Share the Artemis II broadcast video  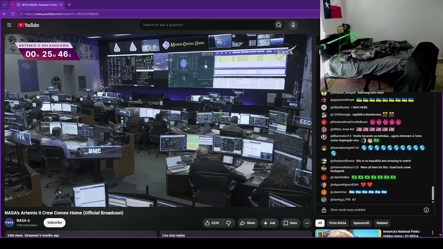(x=247, y=223)
